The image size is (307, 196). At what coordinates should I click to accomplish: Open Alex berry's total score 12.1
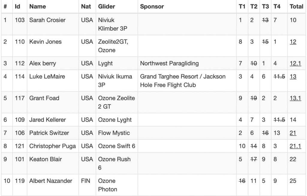(295, 64)
